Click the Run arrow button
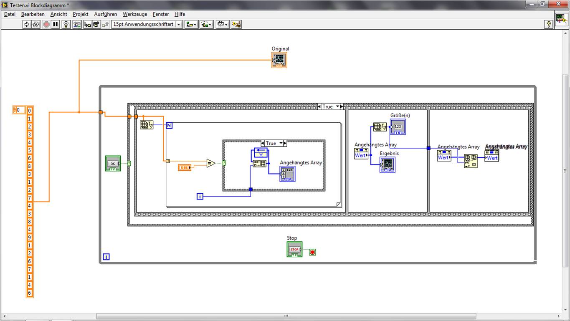Screen dimensions: 570x321 [x=27, y=25]
